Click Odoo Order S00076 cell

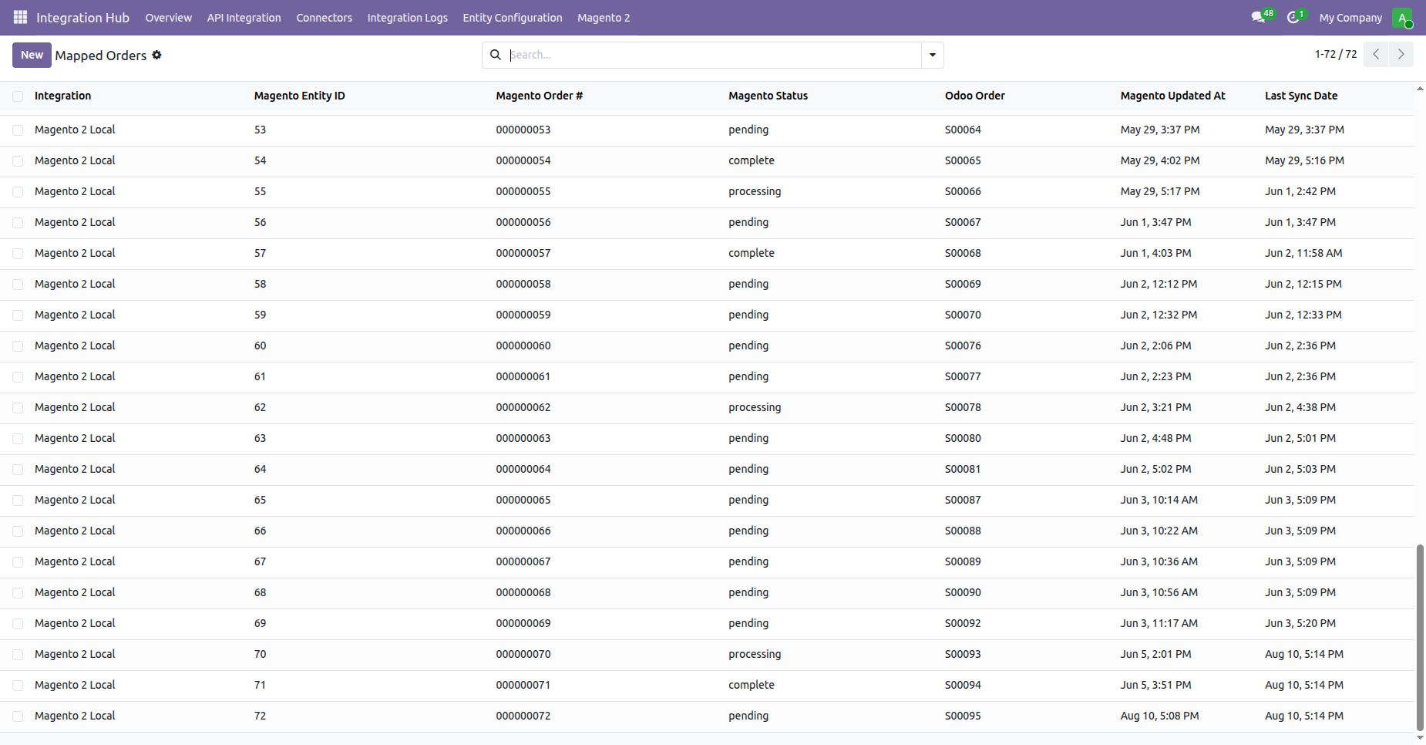pos(963,346)
